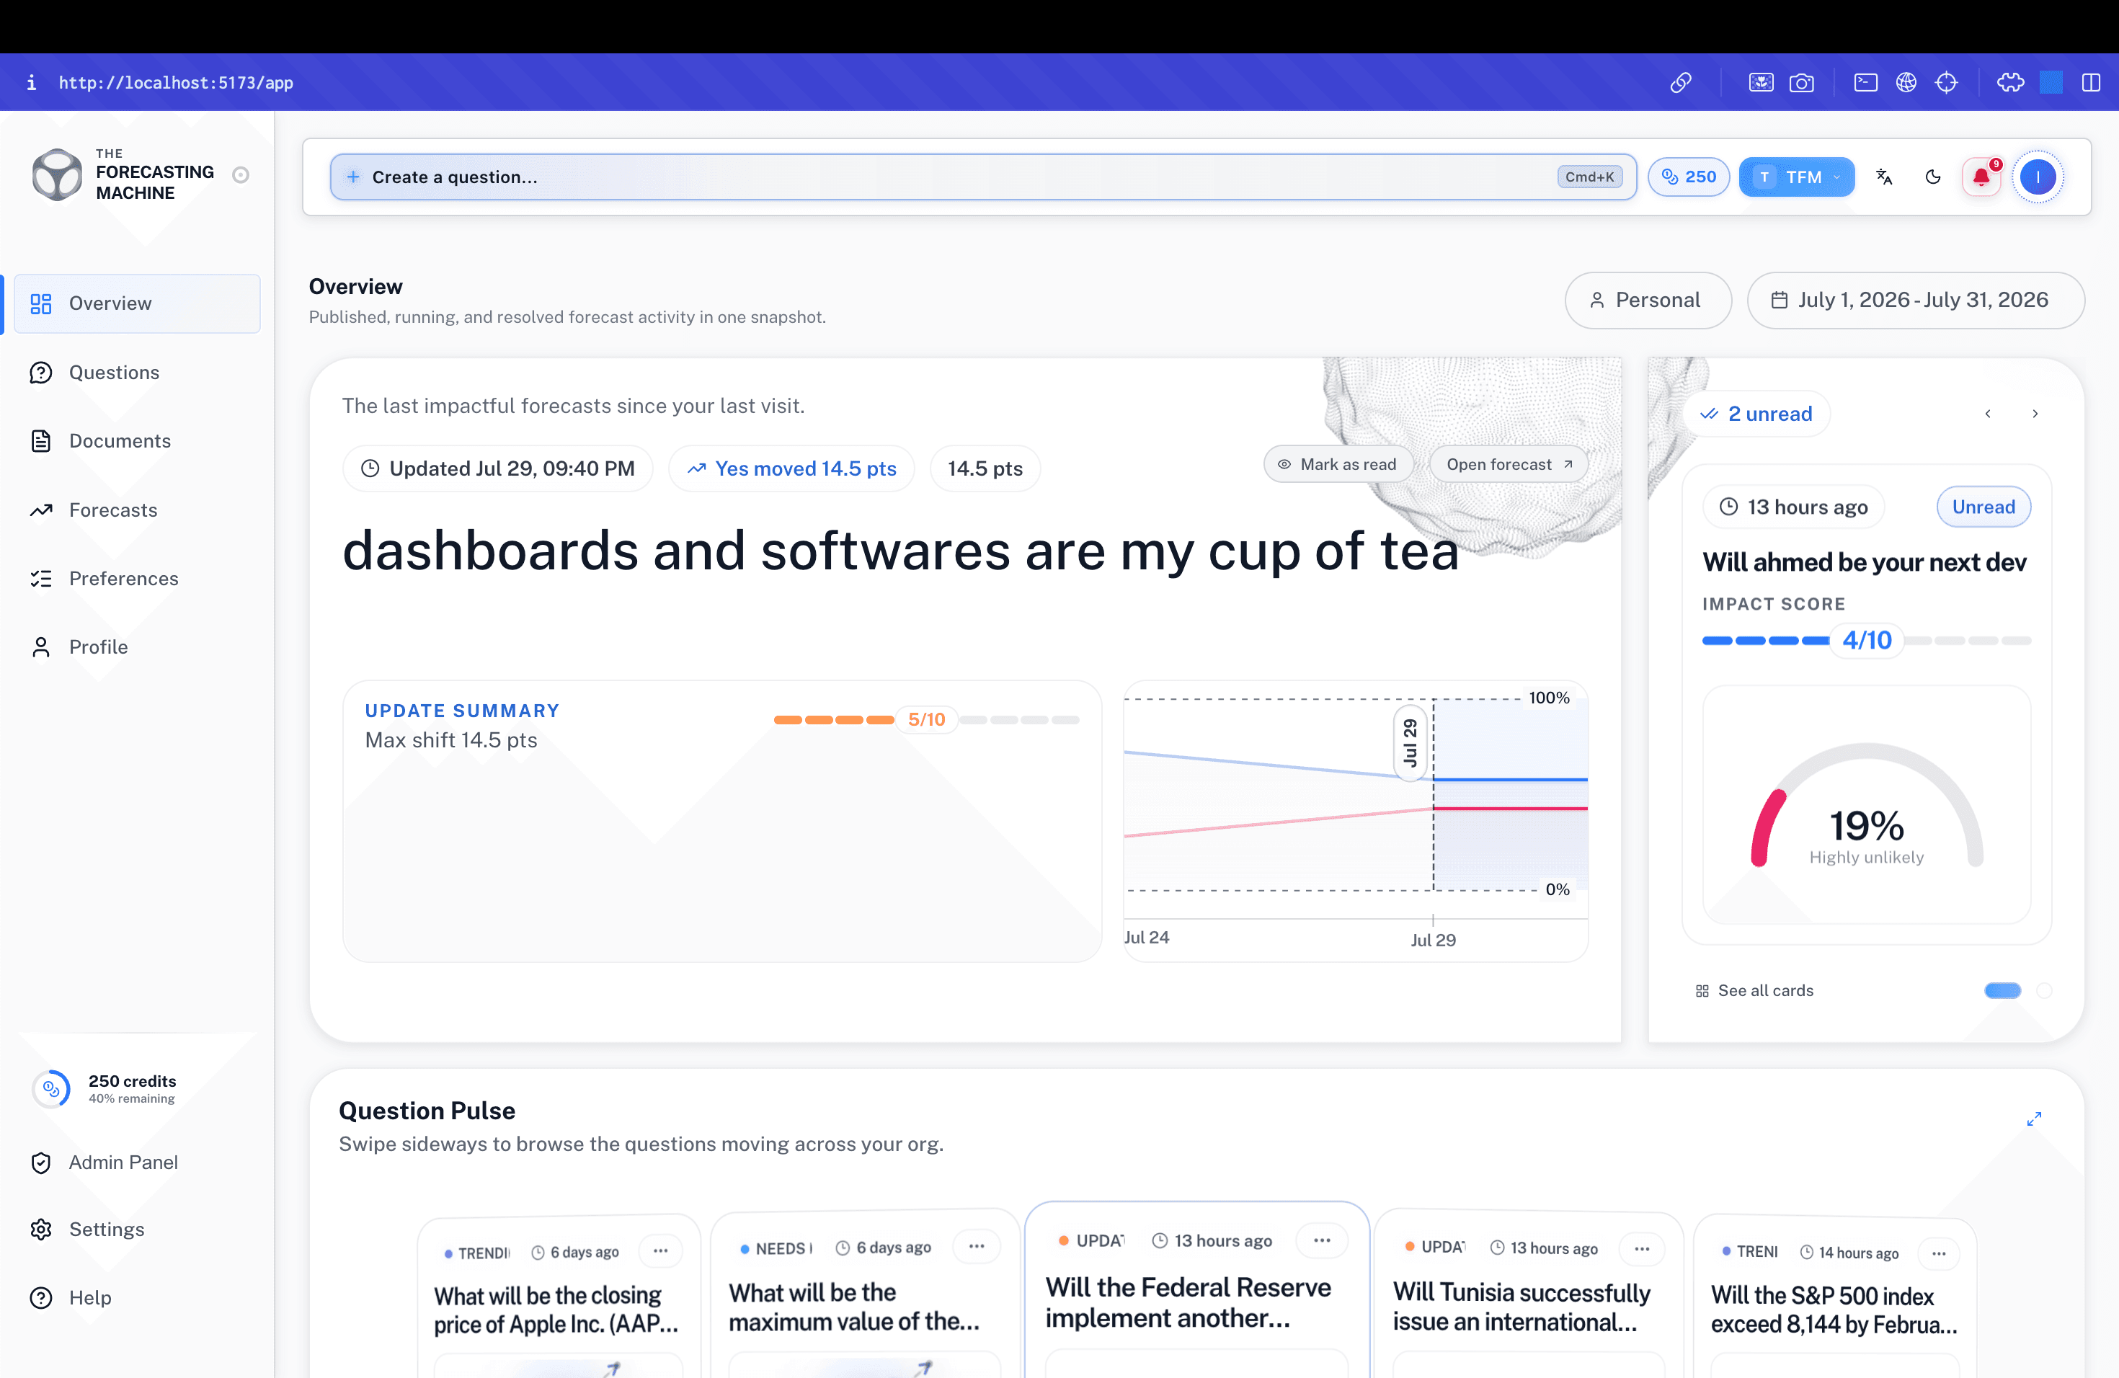2119x1378 pixels.
Task: Open the Help page
Action: click(137, 1298)
